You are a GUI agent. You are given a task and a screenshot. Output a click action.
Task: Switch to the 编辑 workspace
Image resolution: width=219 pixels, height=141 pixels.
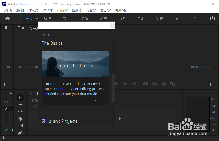click(x=66, y=18)
